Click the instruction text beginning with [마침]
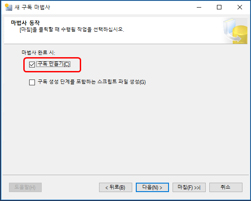 coord(72,29)
